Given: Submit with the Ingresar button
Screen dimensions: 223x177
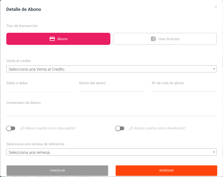Looking at the screenshot, I should click(x=166, y=170).
